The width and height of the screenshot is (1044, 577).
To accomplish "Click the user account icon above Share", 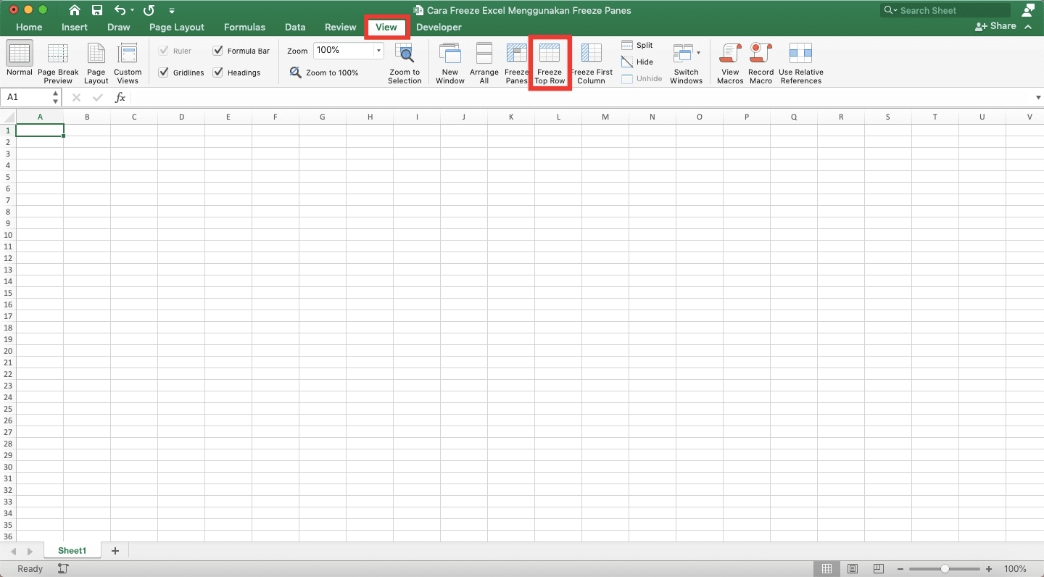I will click(x=1028, y=10).
